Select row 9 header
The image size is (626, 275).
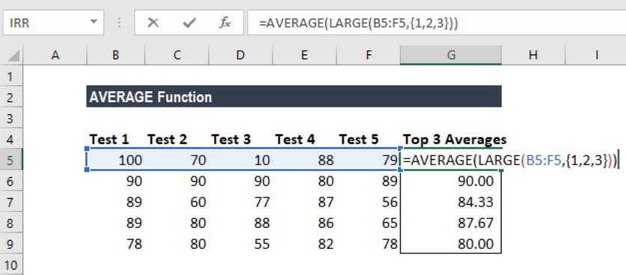(x=11, y=244)
